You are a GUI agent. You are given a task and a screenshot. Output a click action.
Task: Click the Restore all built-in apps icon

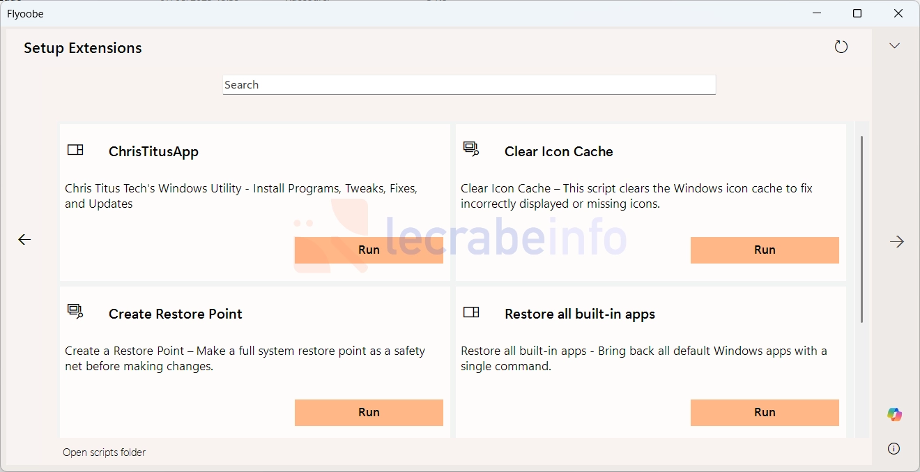pos(471,312)
